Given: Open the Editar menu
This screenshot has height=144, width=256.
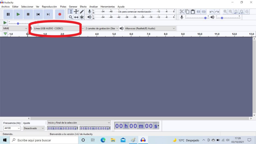Looking at the screenshot, I should click(x=15, y=7).
